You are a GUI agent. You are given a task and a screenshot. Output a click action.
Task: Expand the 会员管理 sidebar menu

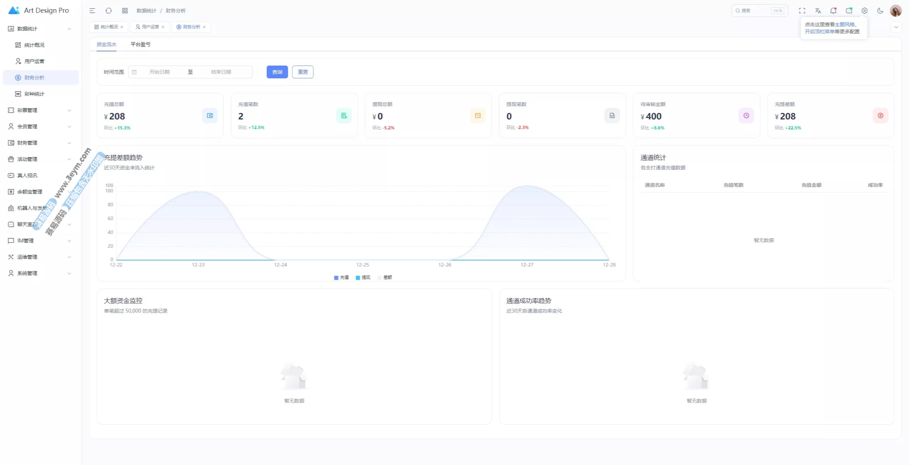[x=39, y=127]
